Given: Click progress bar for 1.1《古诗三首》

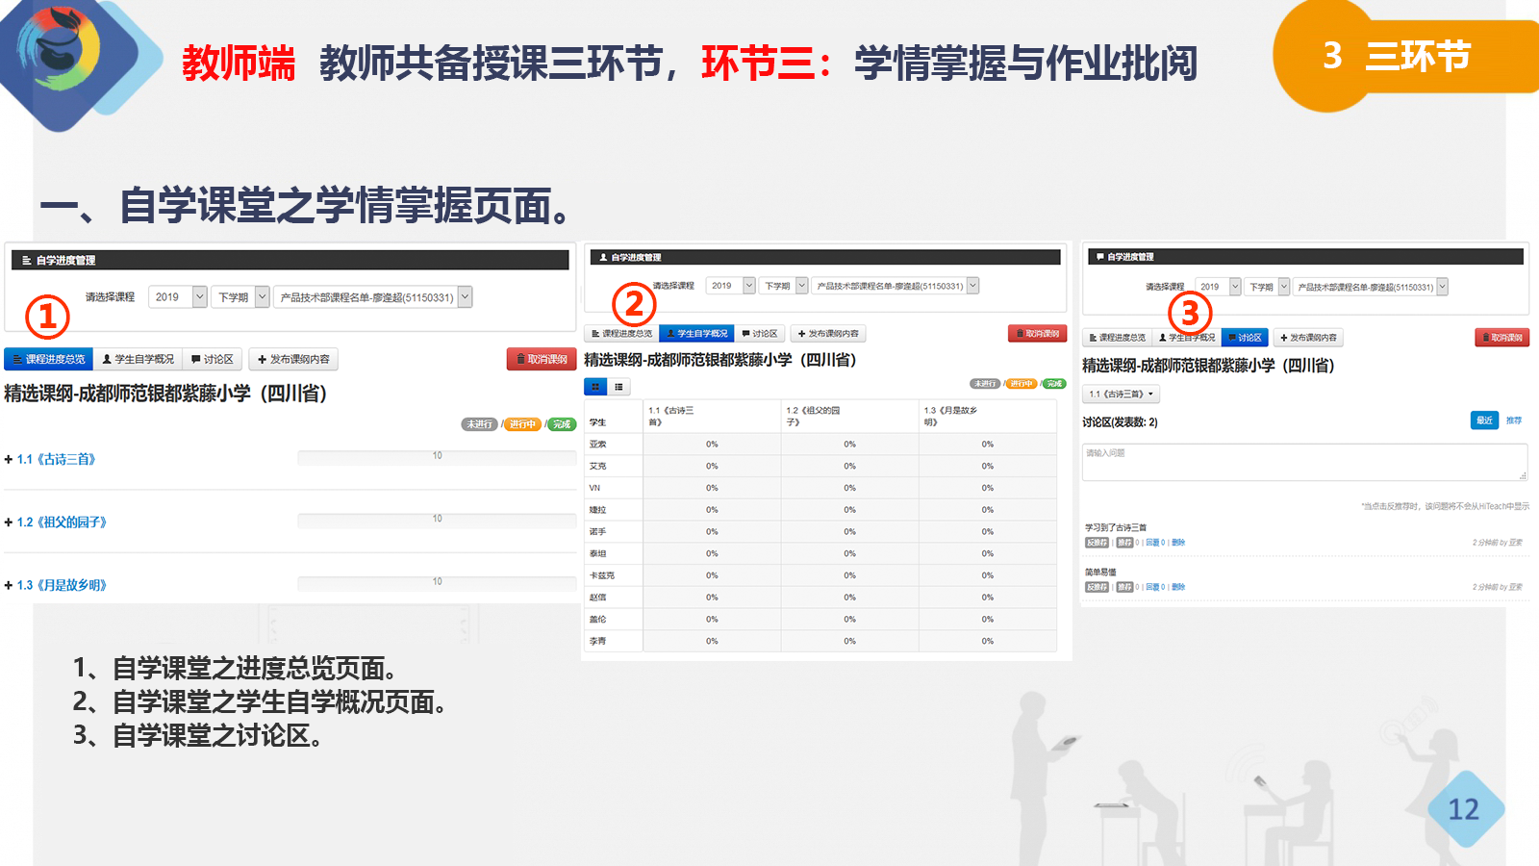Looking at the screenshot, I should (x=437, y=457).
